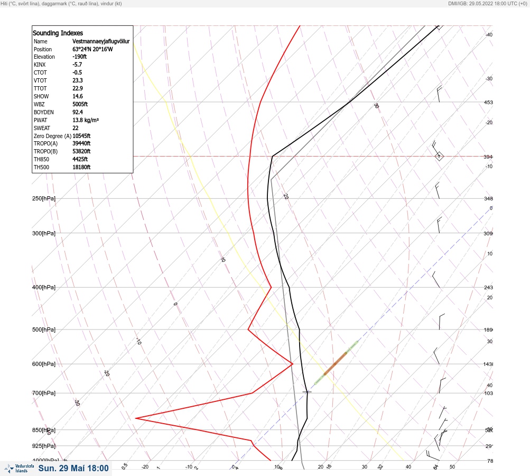
Task: Click the wind barb at the 600 hPa level
Action: (x=436, y=356)
